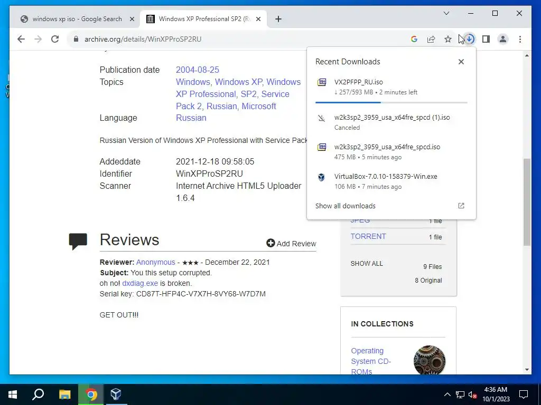The height and width of the screenshot is (405, 541).
Task: Click the Chrome taskbar icon
Action: (91, 394)
